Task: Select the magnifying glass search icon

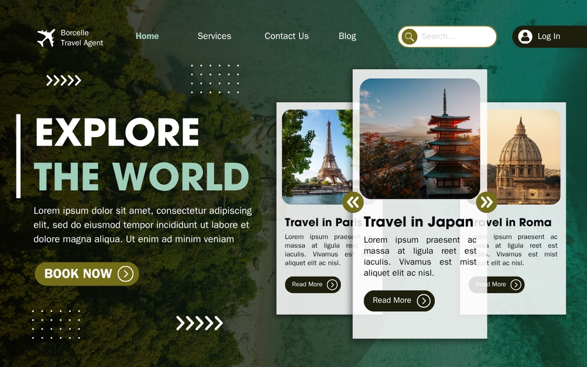Action: point(409,37)
